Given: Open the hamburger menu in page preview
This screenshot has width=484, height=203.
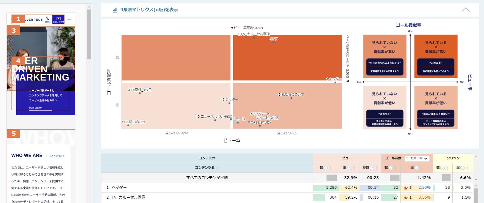Looking at the screenshot, I should [x=70, y=19].
